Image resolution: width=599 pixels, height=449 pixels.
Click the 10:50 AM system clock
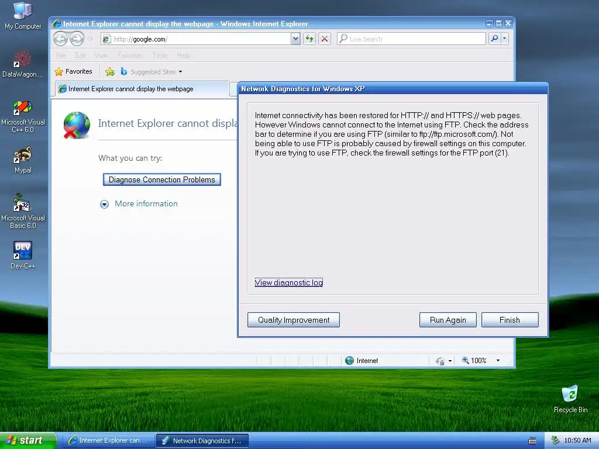pos(577,440)
